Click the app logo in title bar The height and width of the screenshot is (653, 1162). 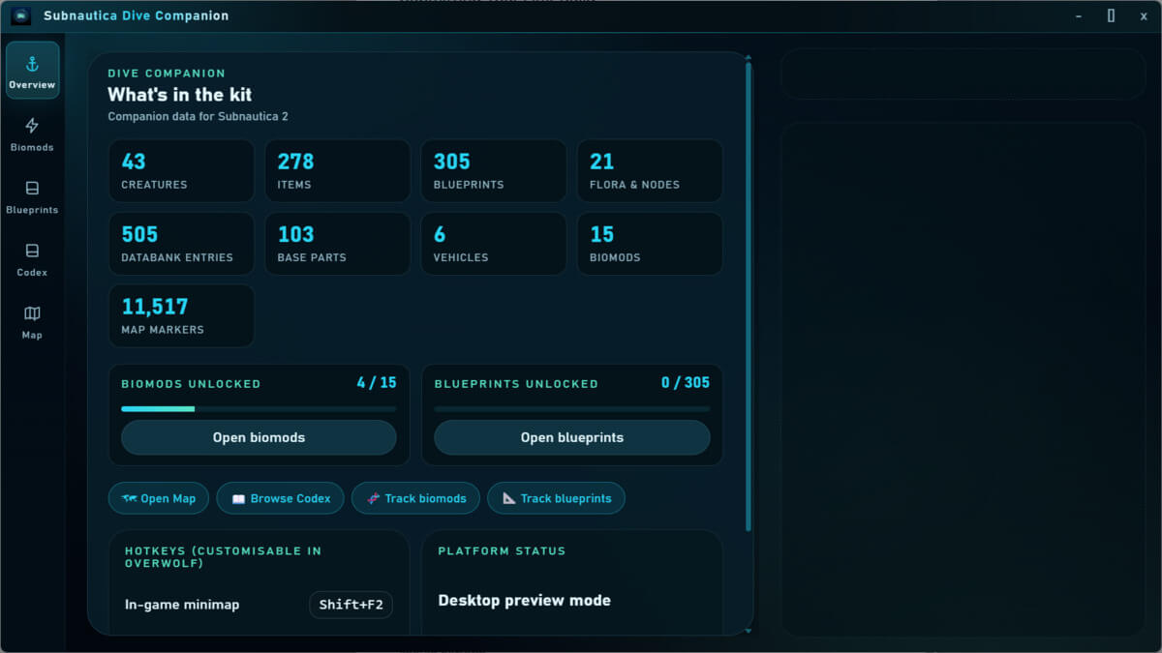pyautogui.click(x=21, y=15)
